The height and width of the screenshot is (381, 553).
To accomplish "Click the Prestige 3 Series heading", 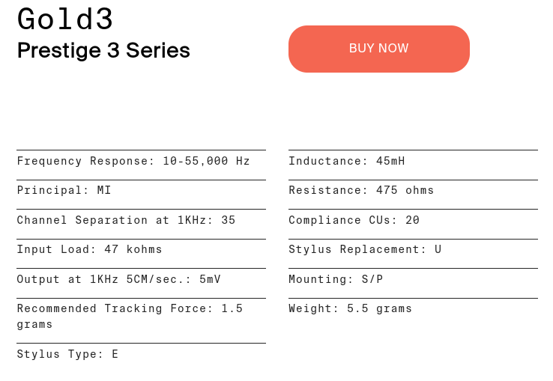I will 103,50.
